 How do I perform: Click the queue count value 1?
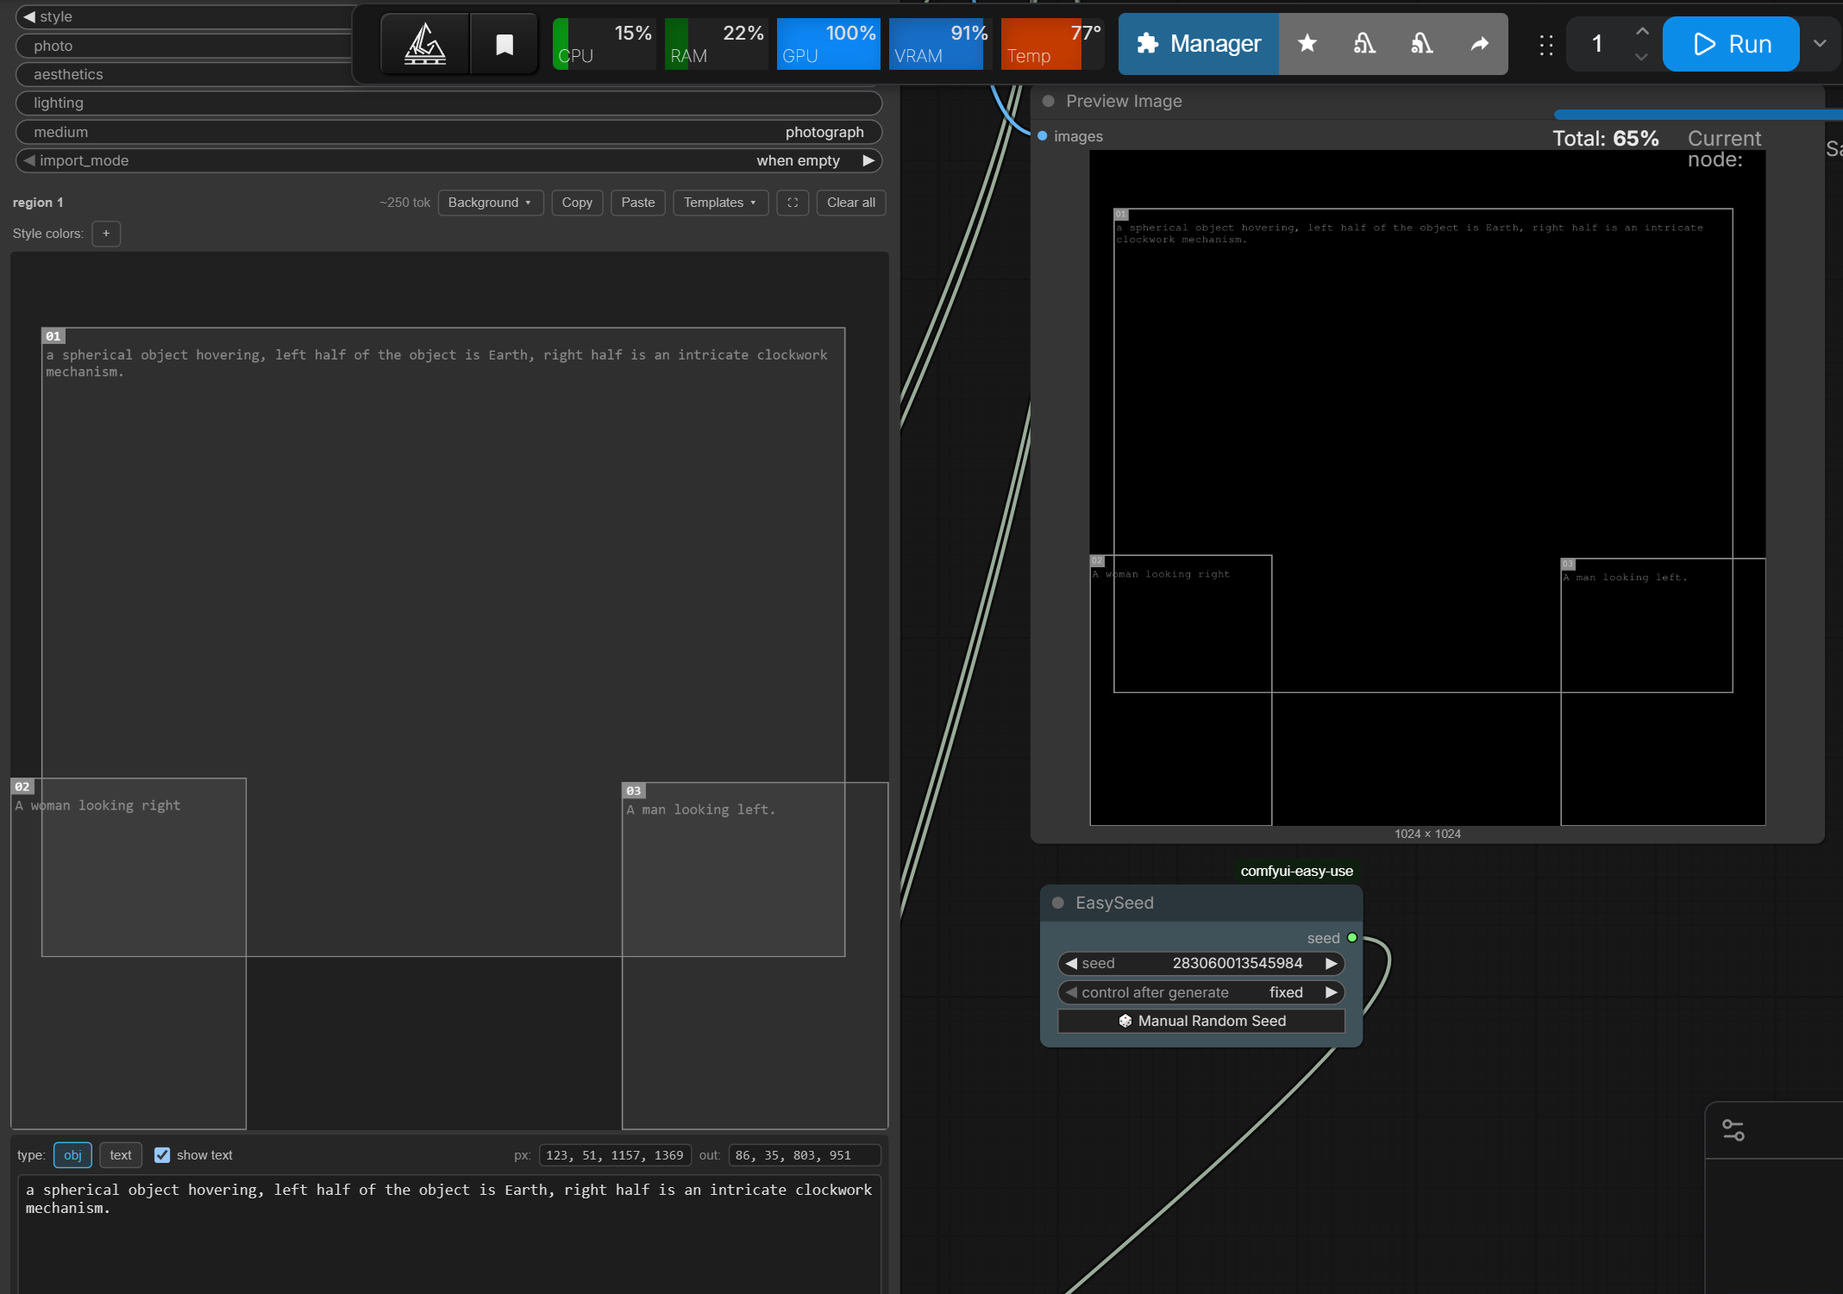(1596, 44)
